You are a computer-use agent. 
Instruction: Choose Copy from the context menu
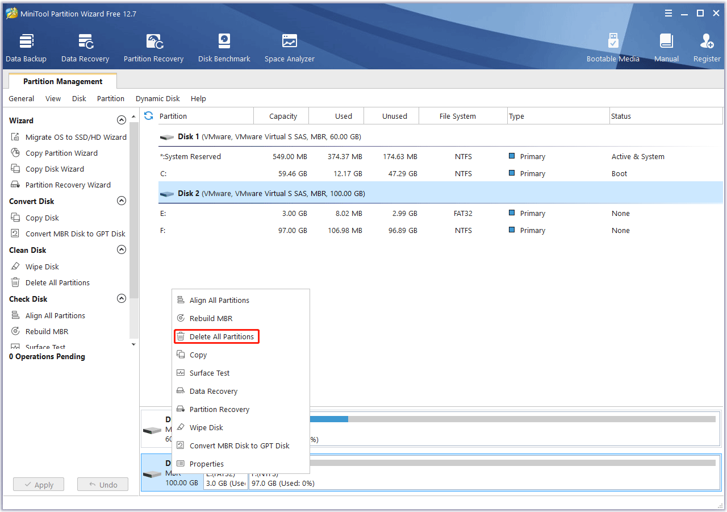[x=241, y=355]
